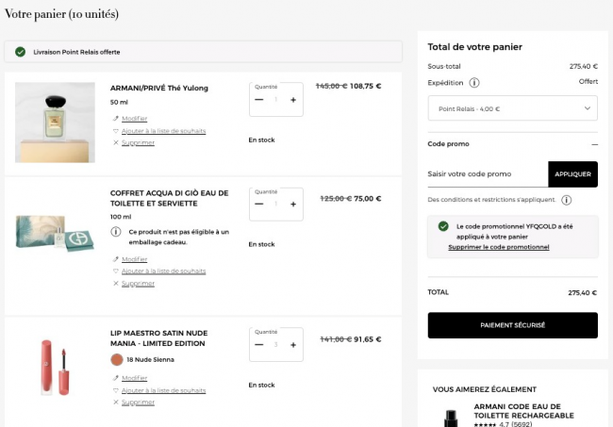This screenshot has width=613, height=427.
Task: Click gift wrap eligibility info icon
Action: [x=116, y=231]
